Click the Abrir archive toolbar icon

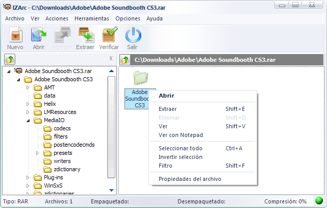pos(39,36)
